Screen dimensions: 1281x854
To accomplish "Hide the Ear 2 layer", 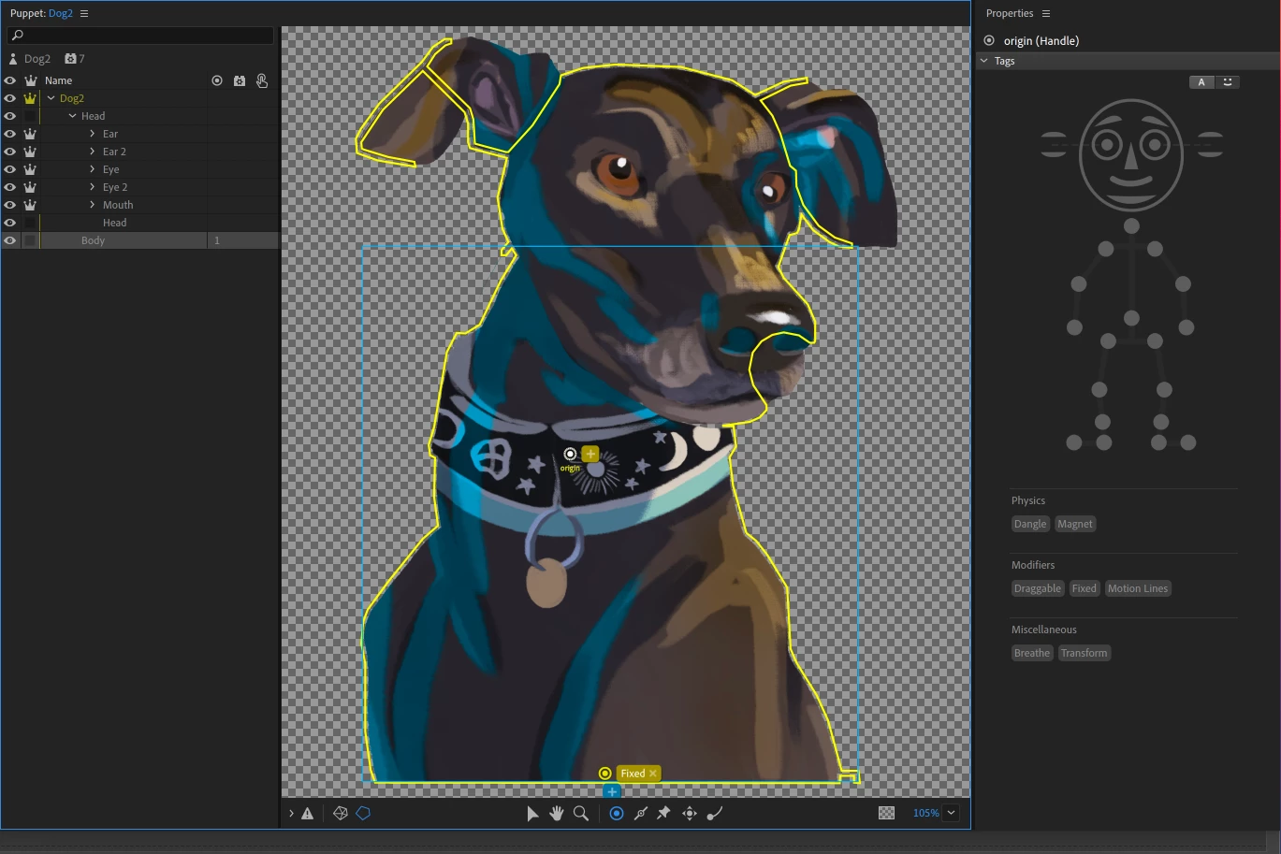I will click(10, 152).
